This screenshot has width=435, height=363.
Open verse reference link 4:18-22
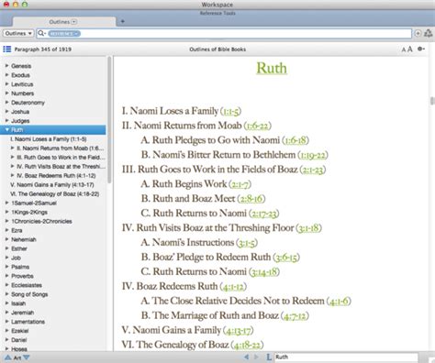pos(247,346)
